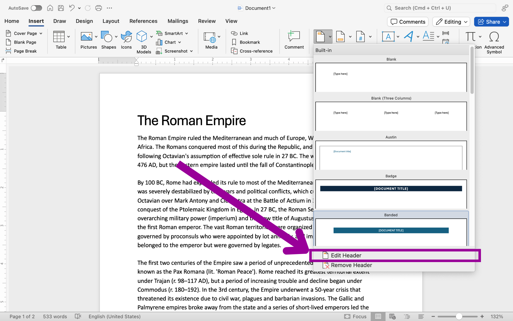
Task: Select the Blank header thumbnail
Action: (391, 77)
